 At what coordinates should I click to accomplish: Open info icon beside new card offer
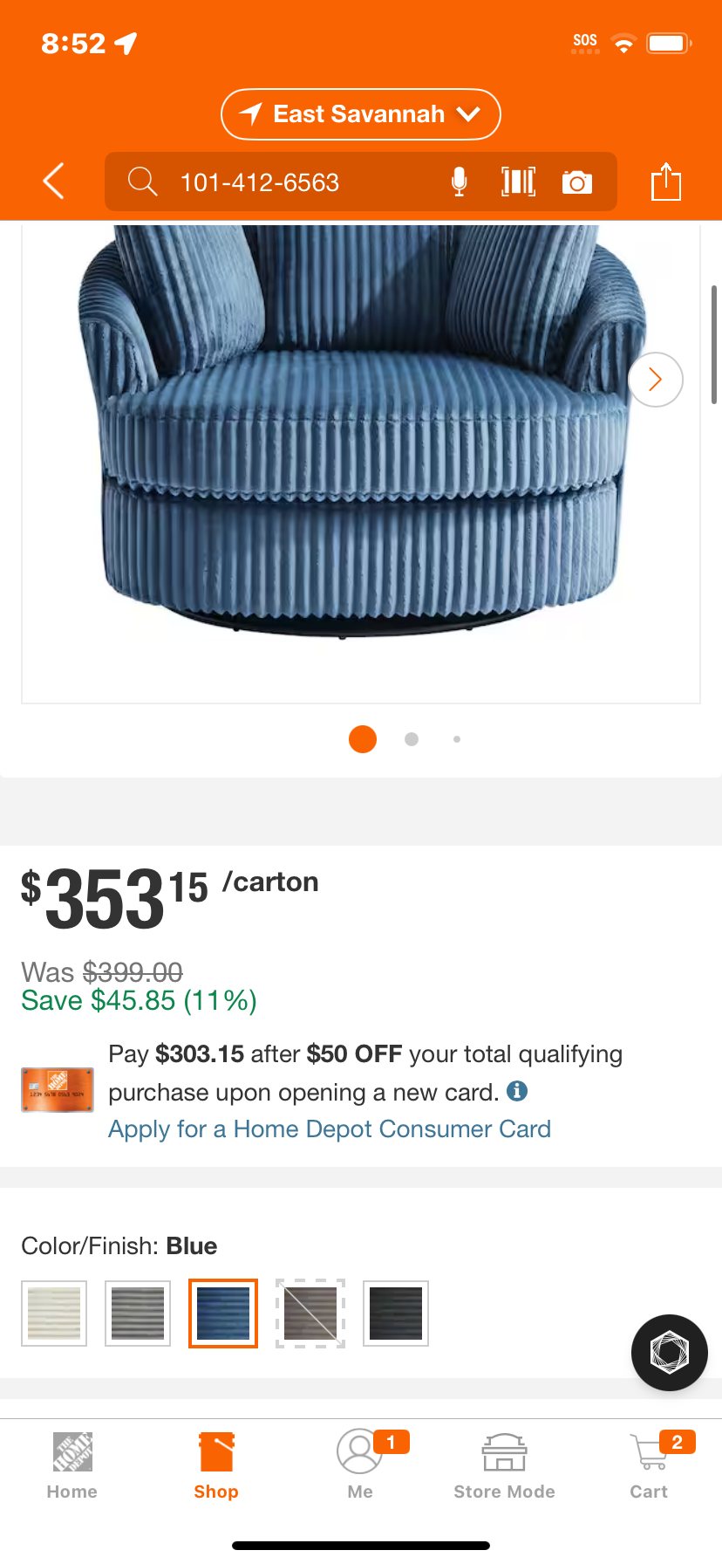tap(517, 1091)
